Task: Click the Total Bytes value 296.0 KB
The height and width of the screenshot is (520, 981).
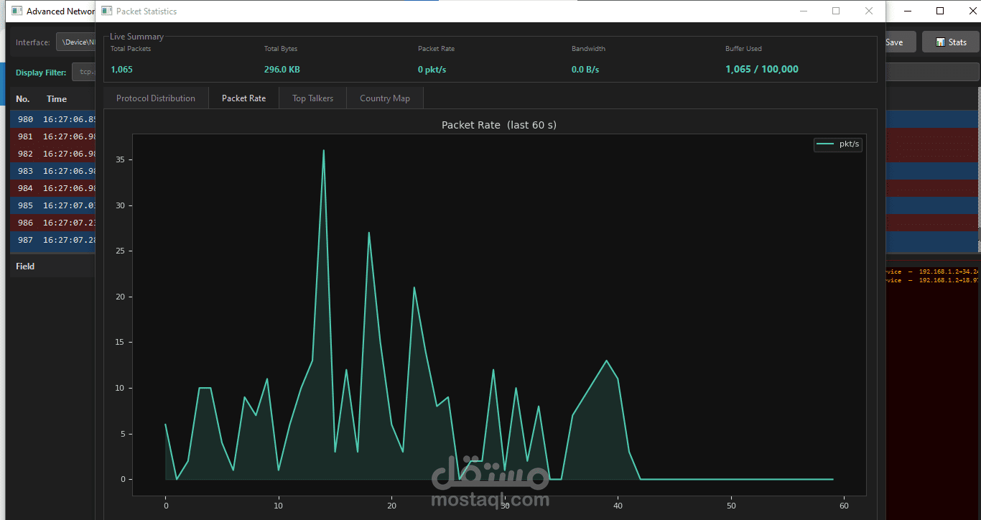Action: 282,70
